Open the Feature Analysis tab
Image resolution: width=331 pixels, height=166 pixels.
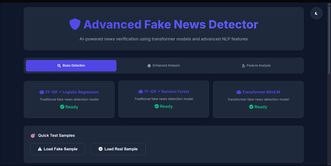click(x=256, y=66)
